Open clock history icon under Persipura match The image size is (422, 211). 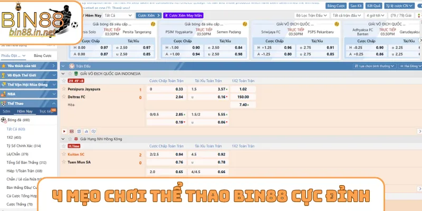(94, 131)
